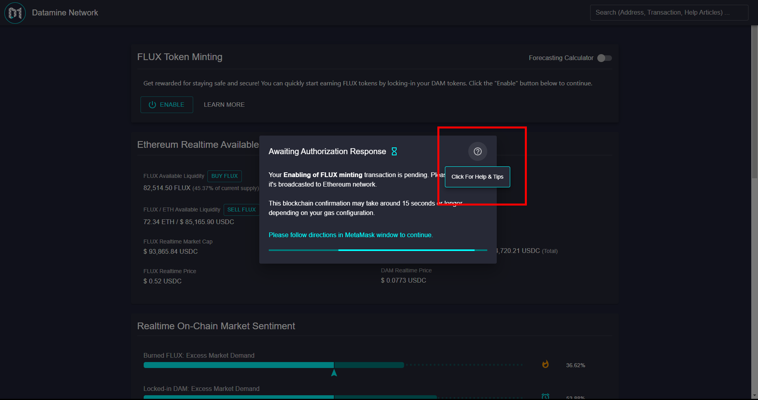Click the '82,514.50 FLUX' liquidity value
The width and height of the screenshot is (758, 400).
(x=167, y=188)
